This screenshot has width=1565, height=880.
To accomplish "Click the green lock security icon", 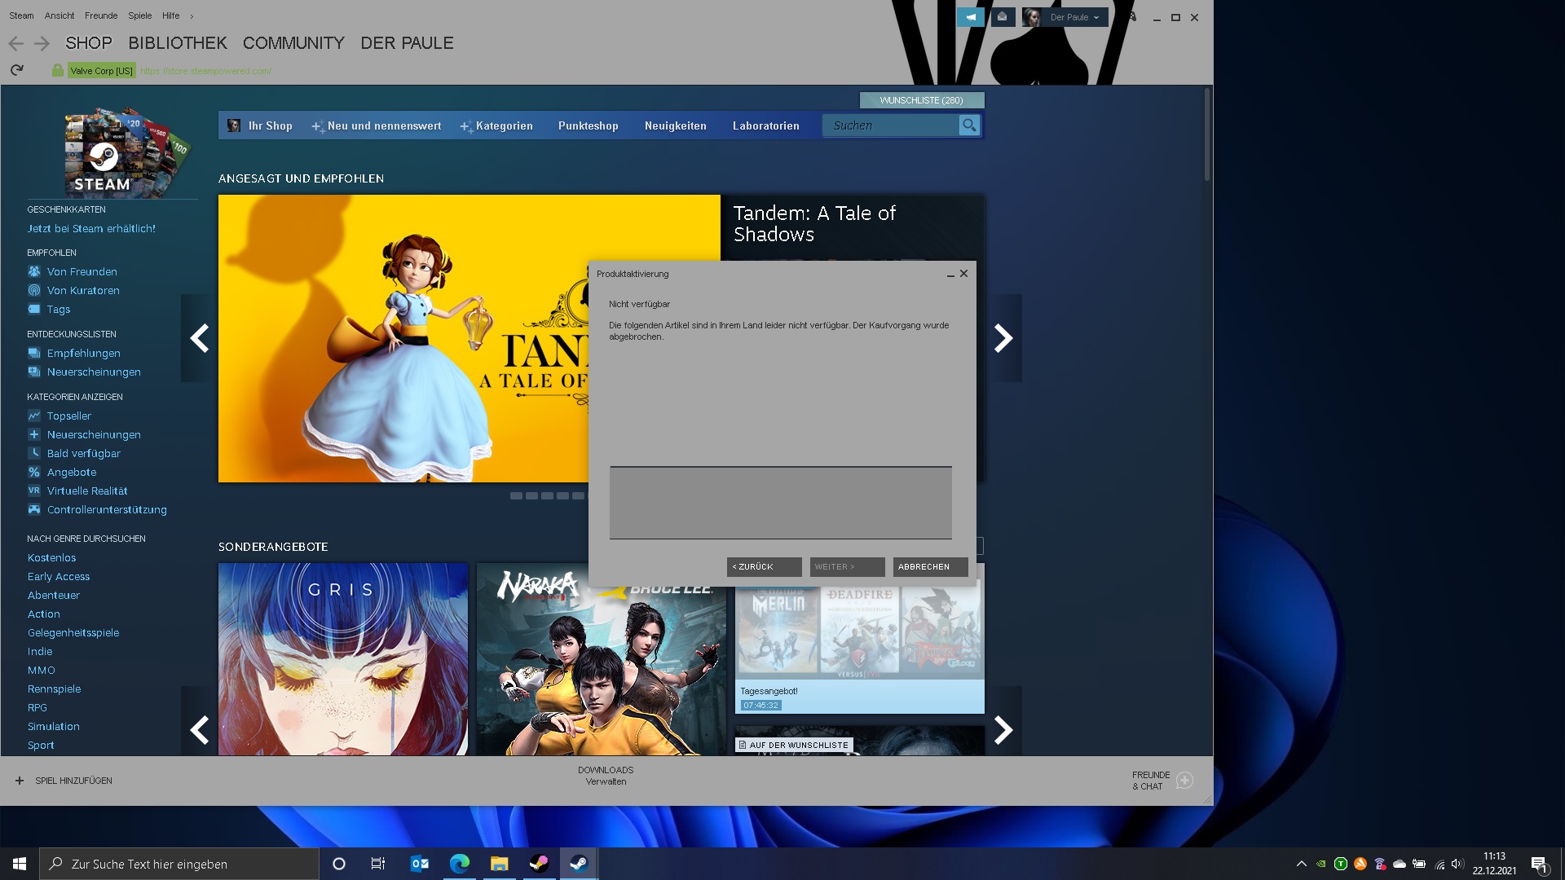I will click(57, 71).
